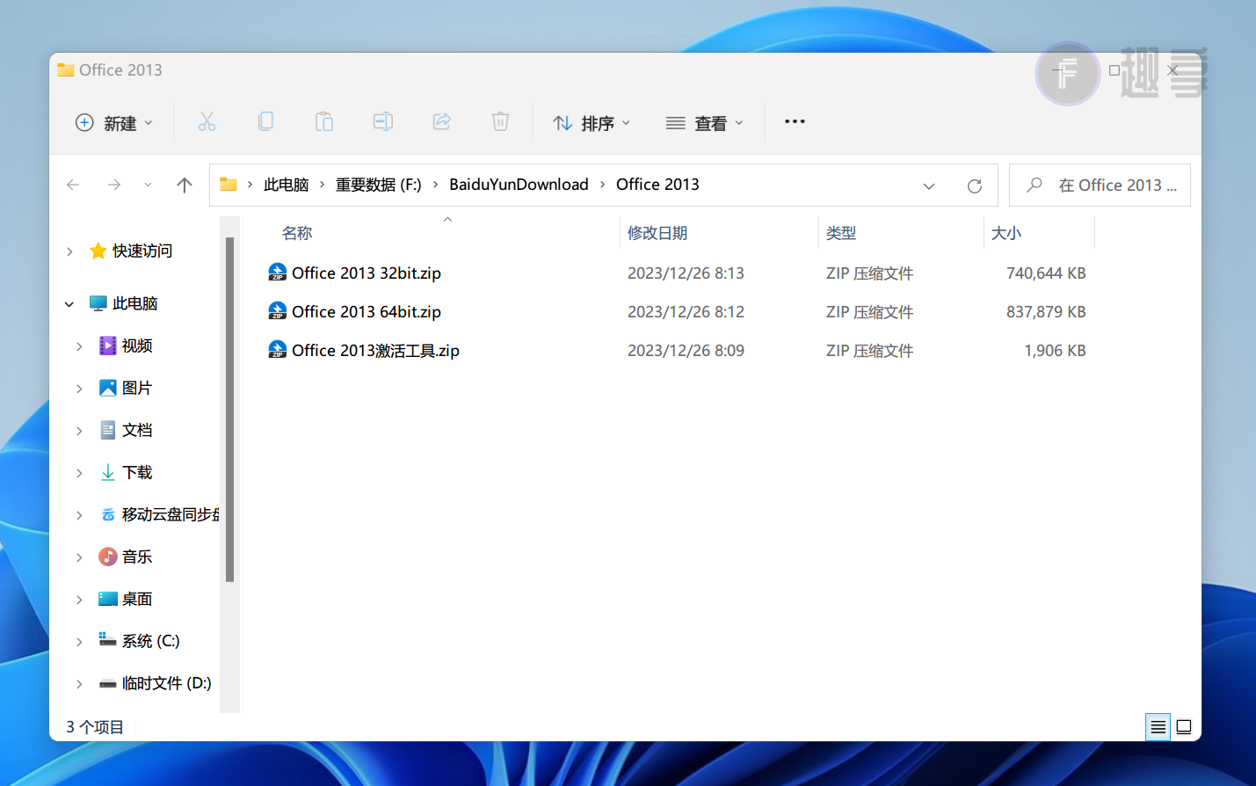The width and height of the screenshot is (1256, 786).
Task: Open 快速访问 star item
Action: [x=131, y=251]
